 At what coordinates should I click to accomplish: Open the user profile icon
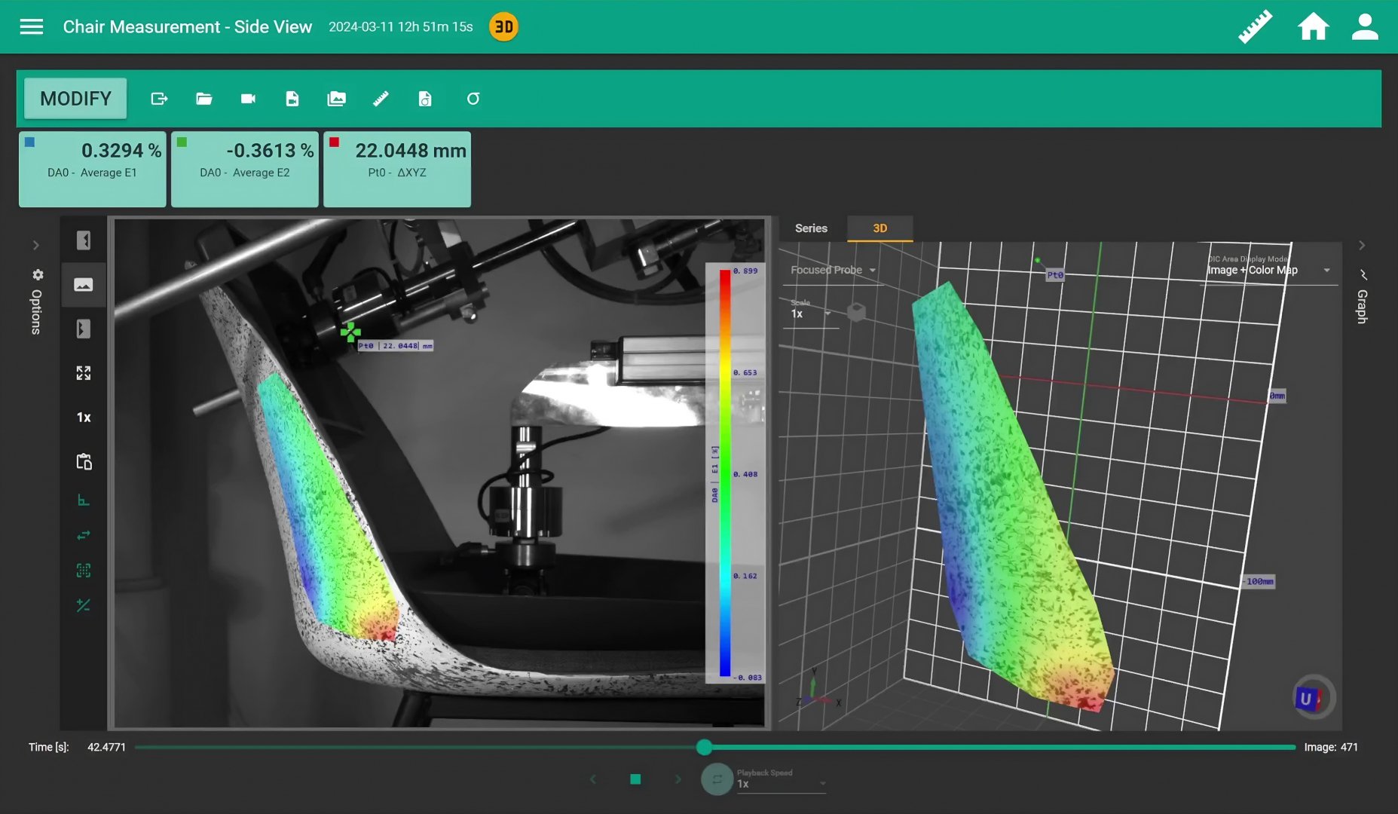(1364, 27)
